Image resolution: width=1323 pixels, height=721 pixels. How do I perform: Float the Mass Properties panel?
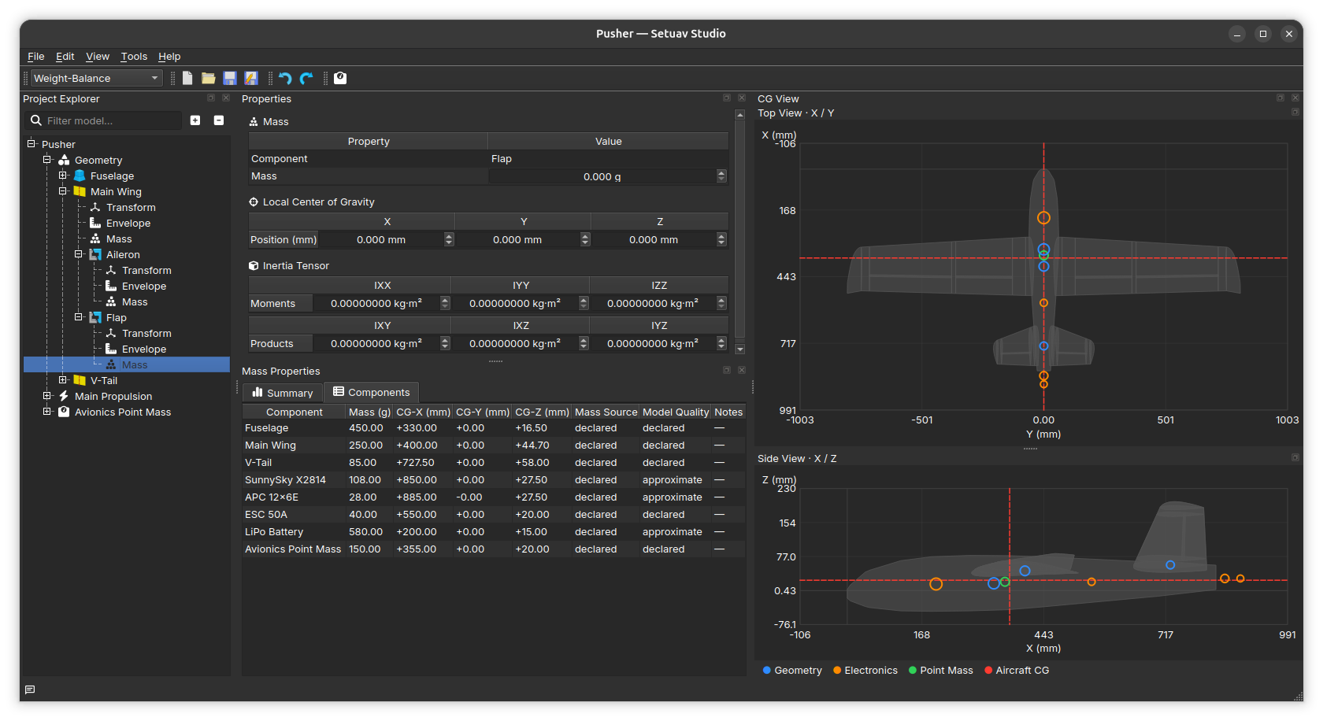pos(727,370)
